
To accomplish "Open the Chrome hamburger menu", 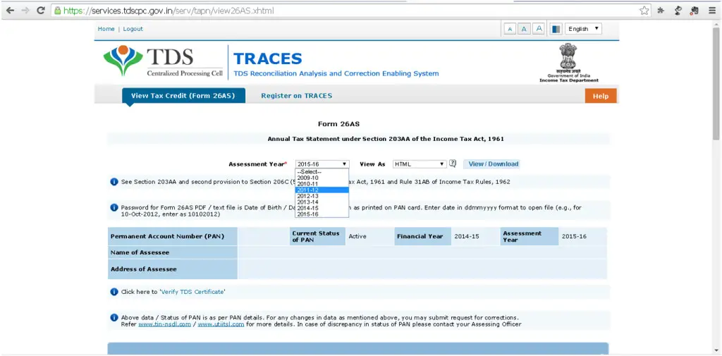I will (712, 11).
